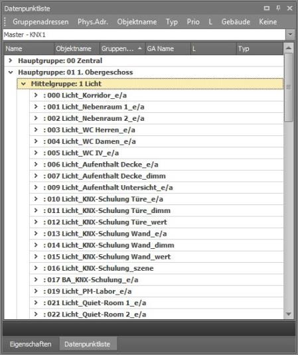This screenshot has height=355, width=298.
Task: Select row 014 Licht_KNX-Schulung Wand_dimm
Action: point(156,246)
